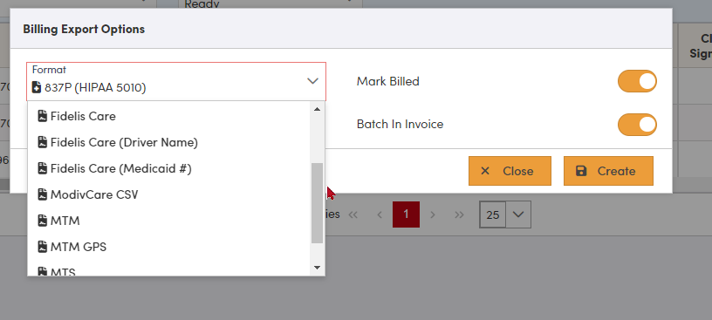The image size is (712, 320).
Task: Click the 837P file icon in Format field
Action: point(37,87)
